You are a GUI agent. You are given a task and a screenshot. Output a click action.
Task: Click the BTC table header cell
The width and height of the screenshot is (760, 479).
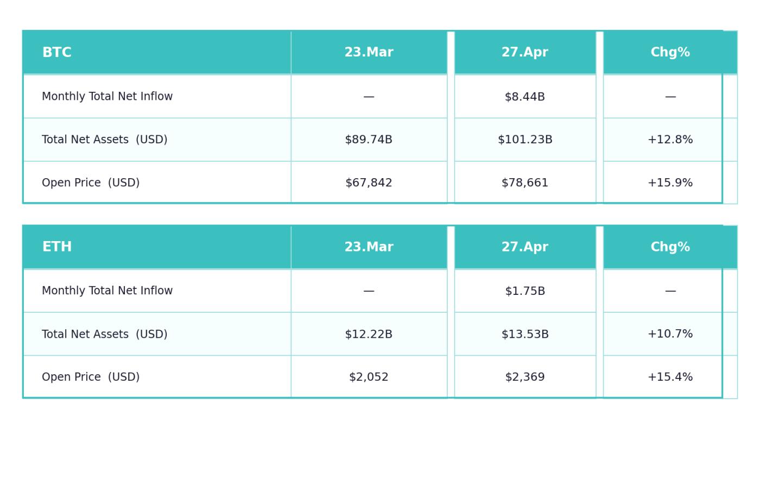pos(57,53)
